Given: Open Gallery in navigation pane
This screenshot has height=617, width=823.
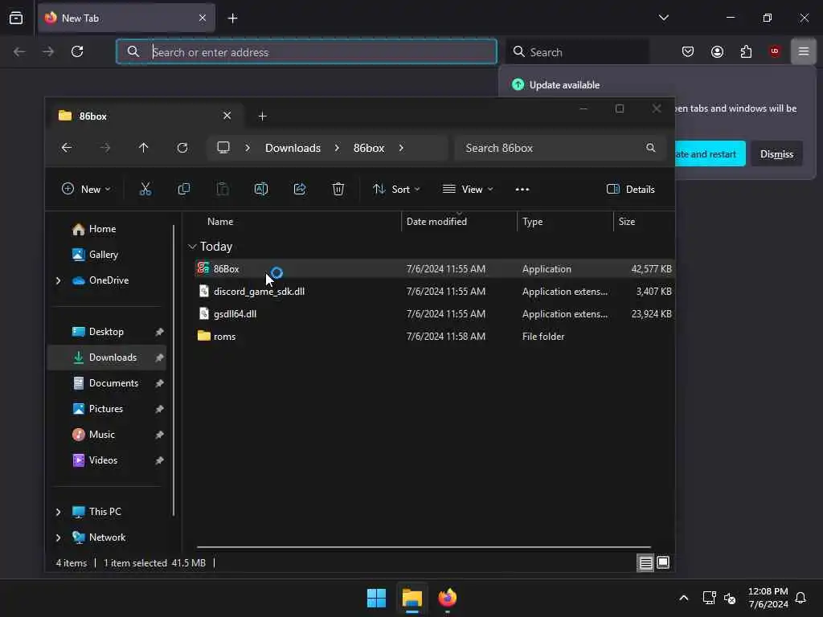Looking at the screenshot, I should 104,255.
